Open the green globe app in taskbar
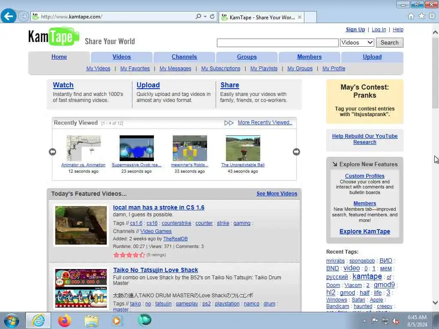This screenshot has height=329, width=439. [144, 320]
